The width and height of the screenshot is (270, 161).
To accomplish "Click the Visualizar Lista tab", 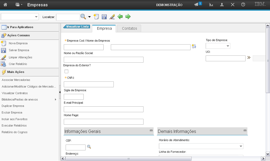I will 77,27.
